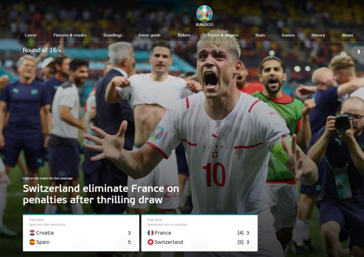Screen dimensions: 364x257
Task: Open the Games menu item
Action: [x=288, y=35]
